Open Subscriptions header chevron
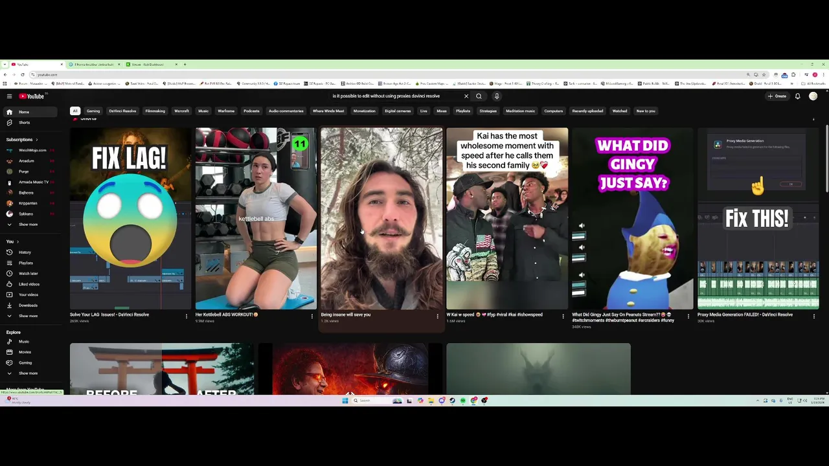Viewport: 829px width, 466px height. 36,140
